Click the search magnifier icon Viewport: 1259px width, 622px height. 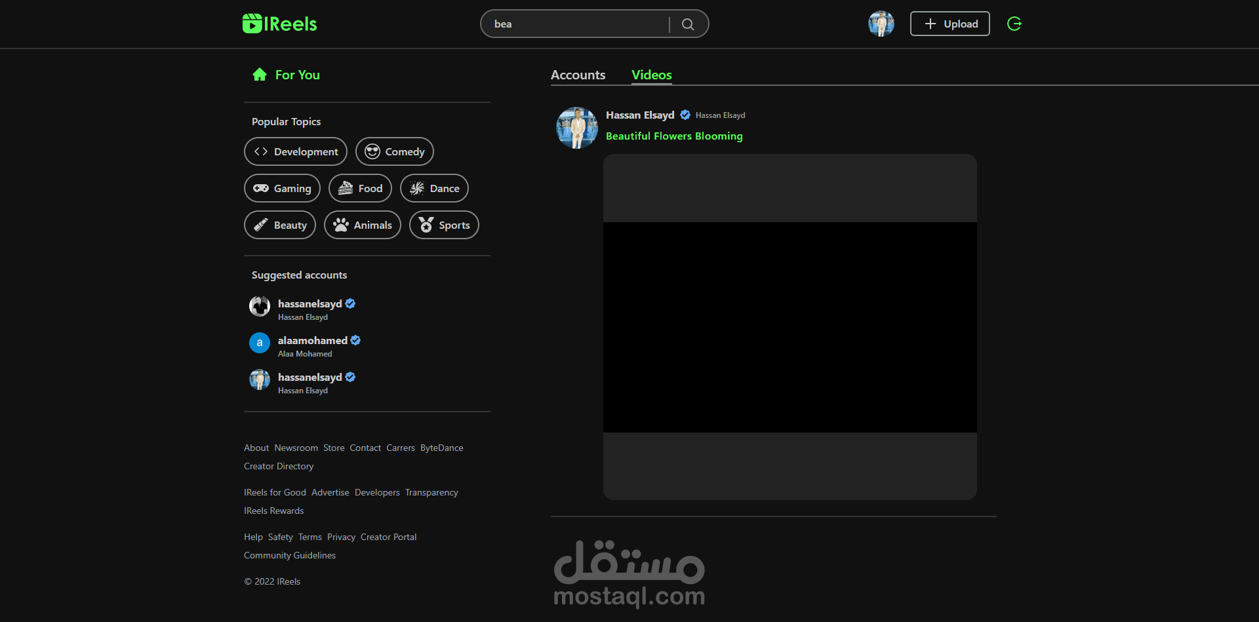688,24
